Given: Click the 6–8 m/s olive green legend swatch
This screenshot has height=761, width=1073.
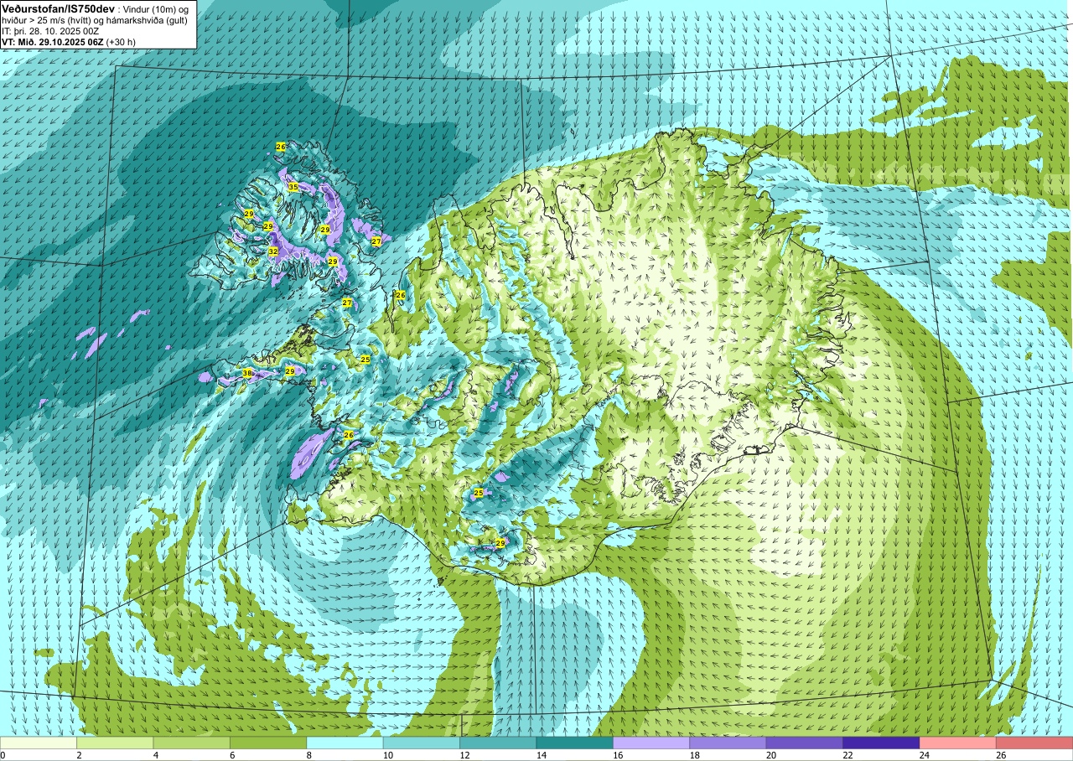Looking at the screenshot, I should click(x=268, y=743).
